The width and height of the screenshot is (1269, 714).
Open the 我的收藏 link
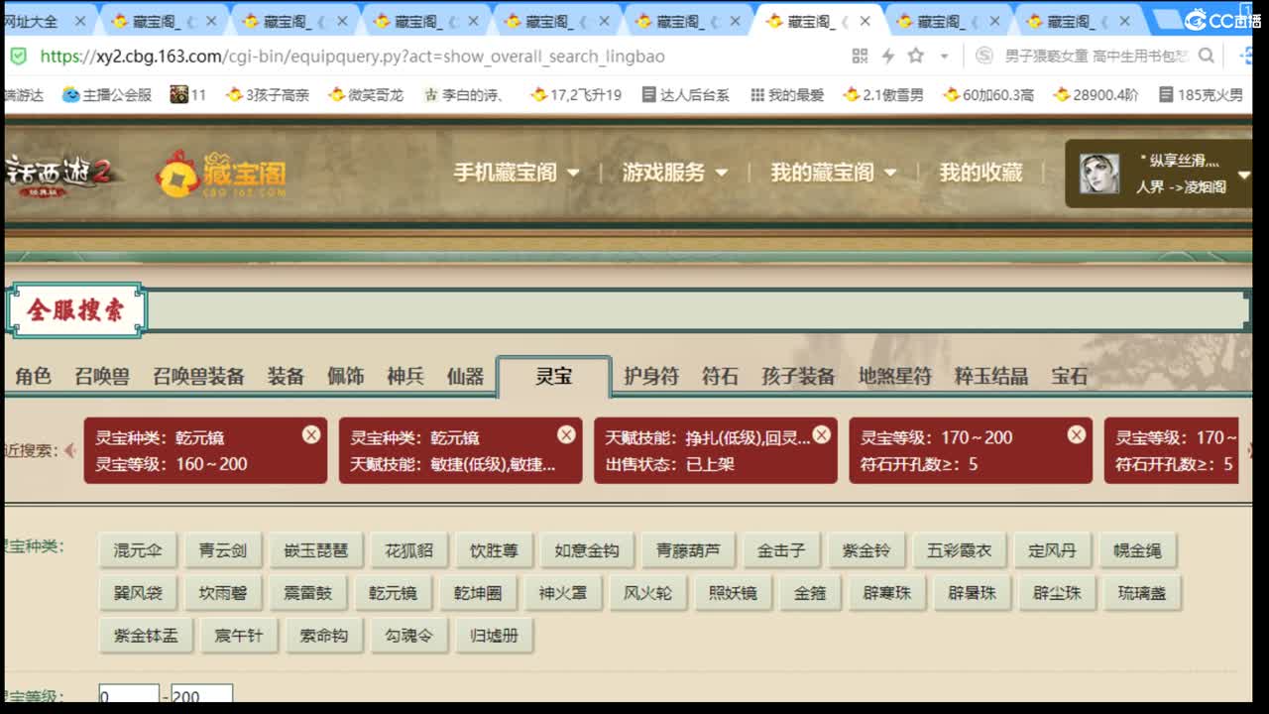981,173
